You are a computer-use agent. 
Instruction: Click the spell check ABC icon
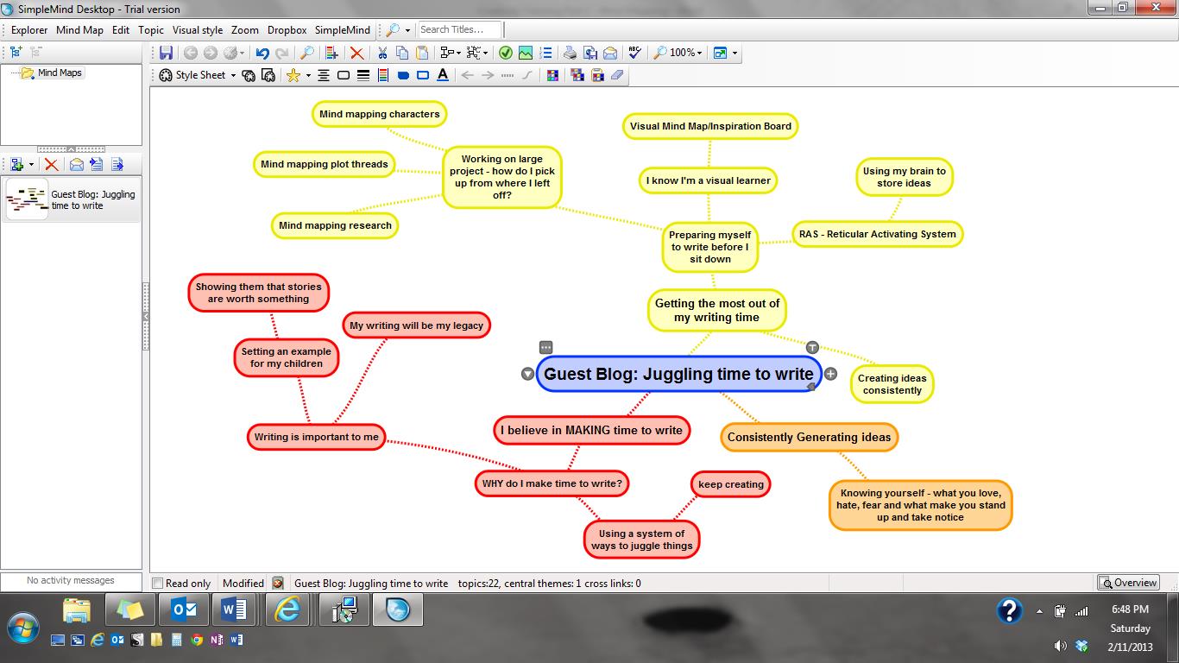pyautogui.click(x=634, y=53)
